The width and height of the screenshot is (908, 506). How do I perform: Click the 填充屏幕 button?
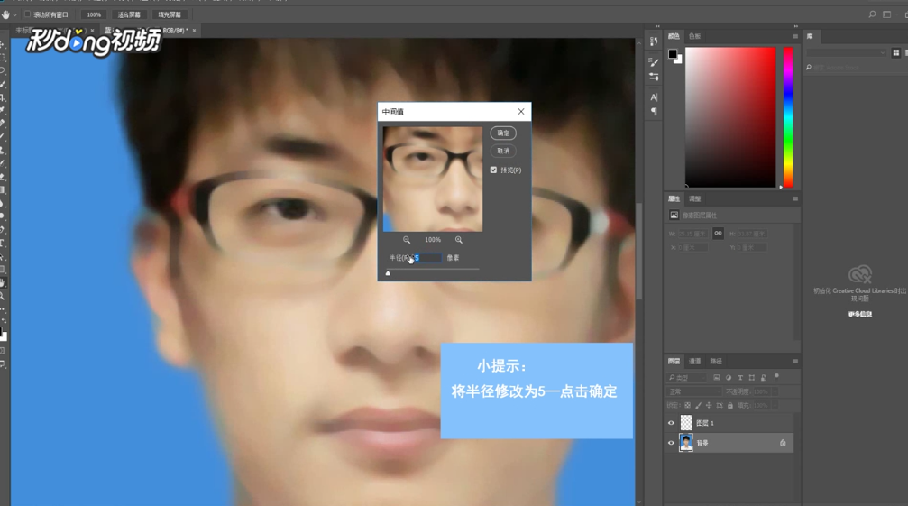click(170, 15)
